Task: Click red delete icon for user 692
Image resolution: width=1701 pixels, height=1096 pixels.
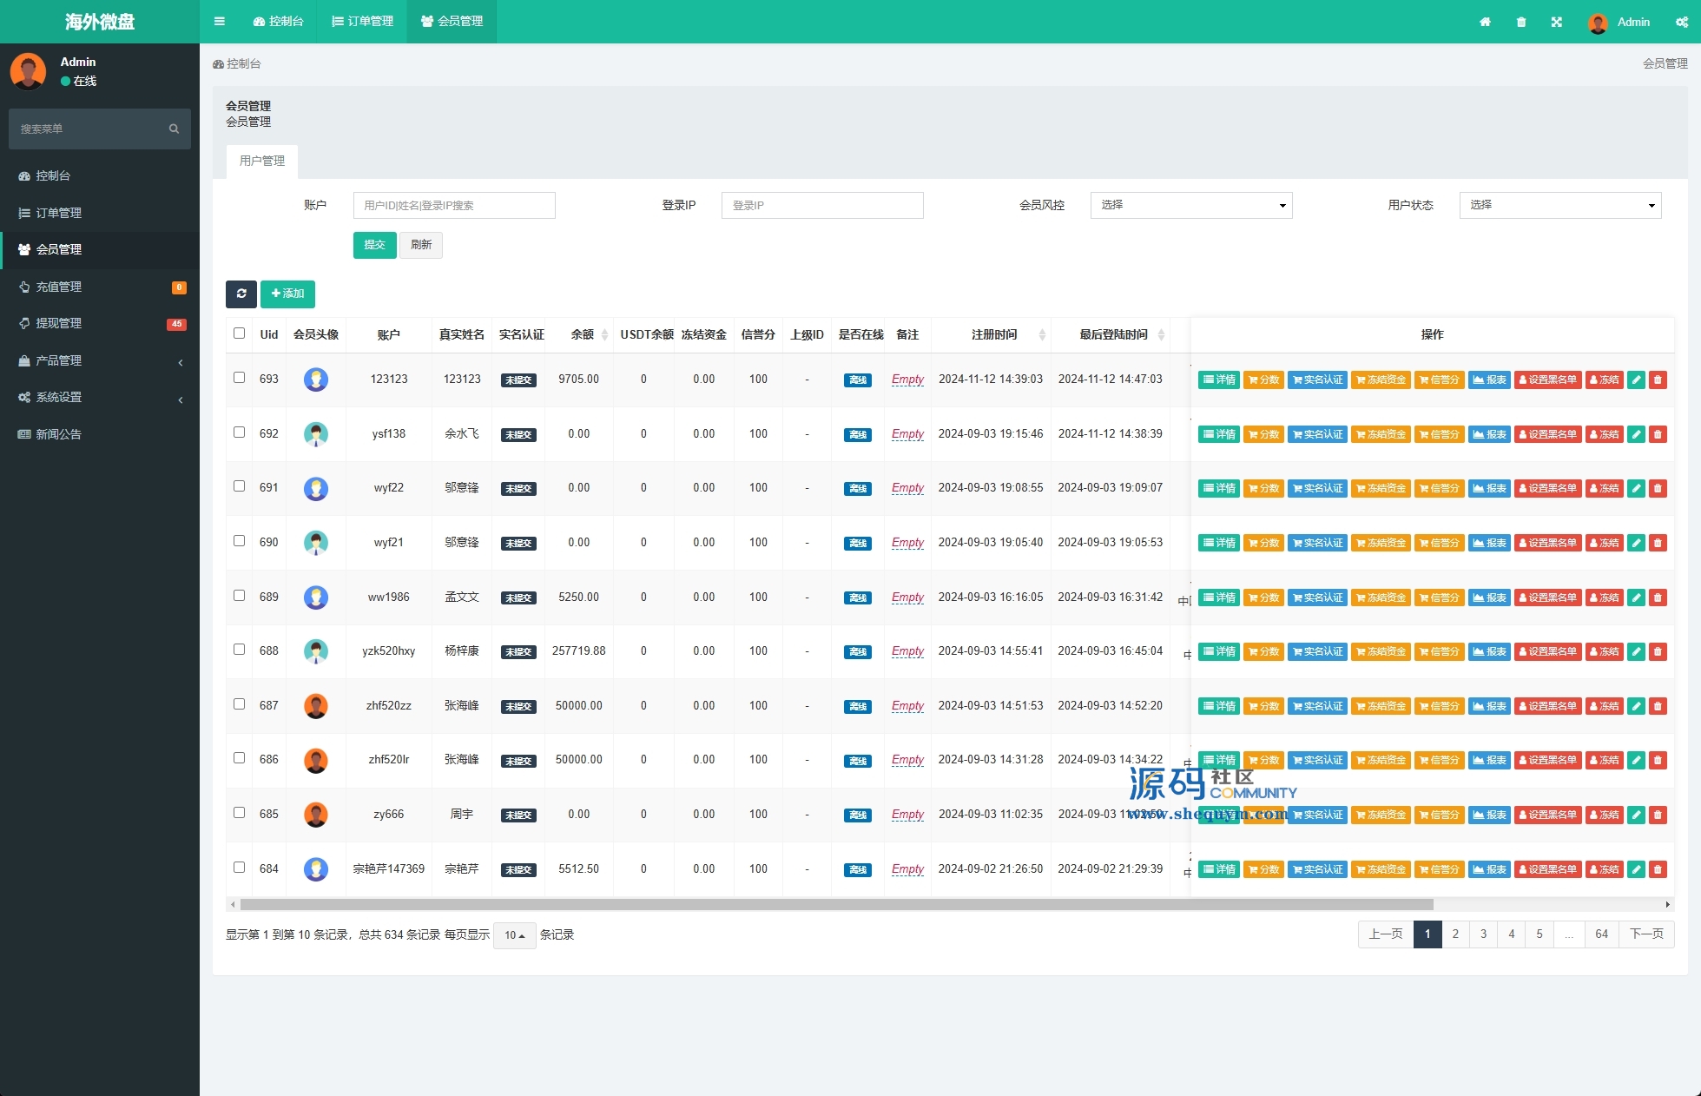Action: pyautogui.click(x=1658, y=434)
